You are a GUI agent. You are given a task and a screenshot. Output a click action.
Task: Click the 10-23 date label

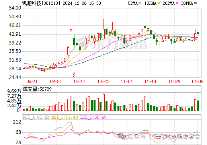(x=103, y=81)
